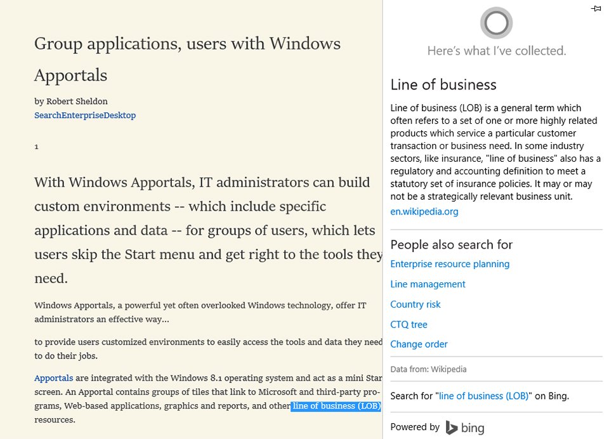Click the article title "Group applications, users with Windows Apportals"

187,60
